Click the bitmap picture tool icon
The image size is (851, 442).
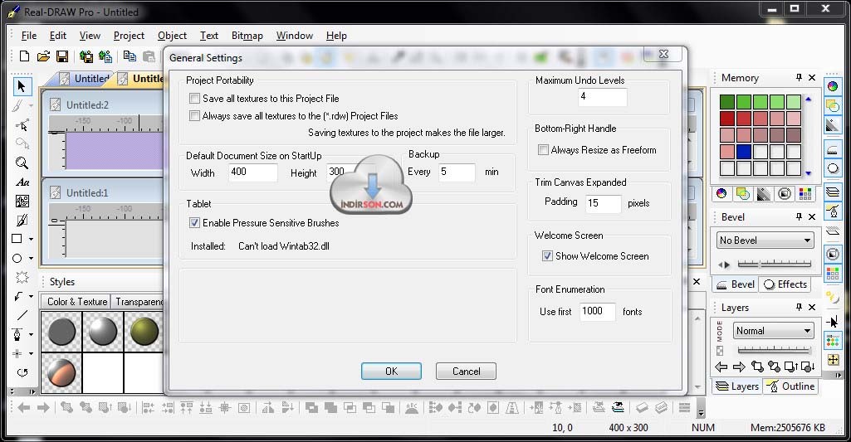pyautogui.click(x=22, y=202)
